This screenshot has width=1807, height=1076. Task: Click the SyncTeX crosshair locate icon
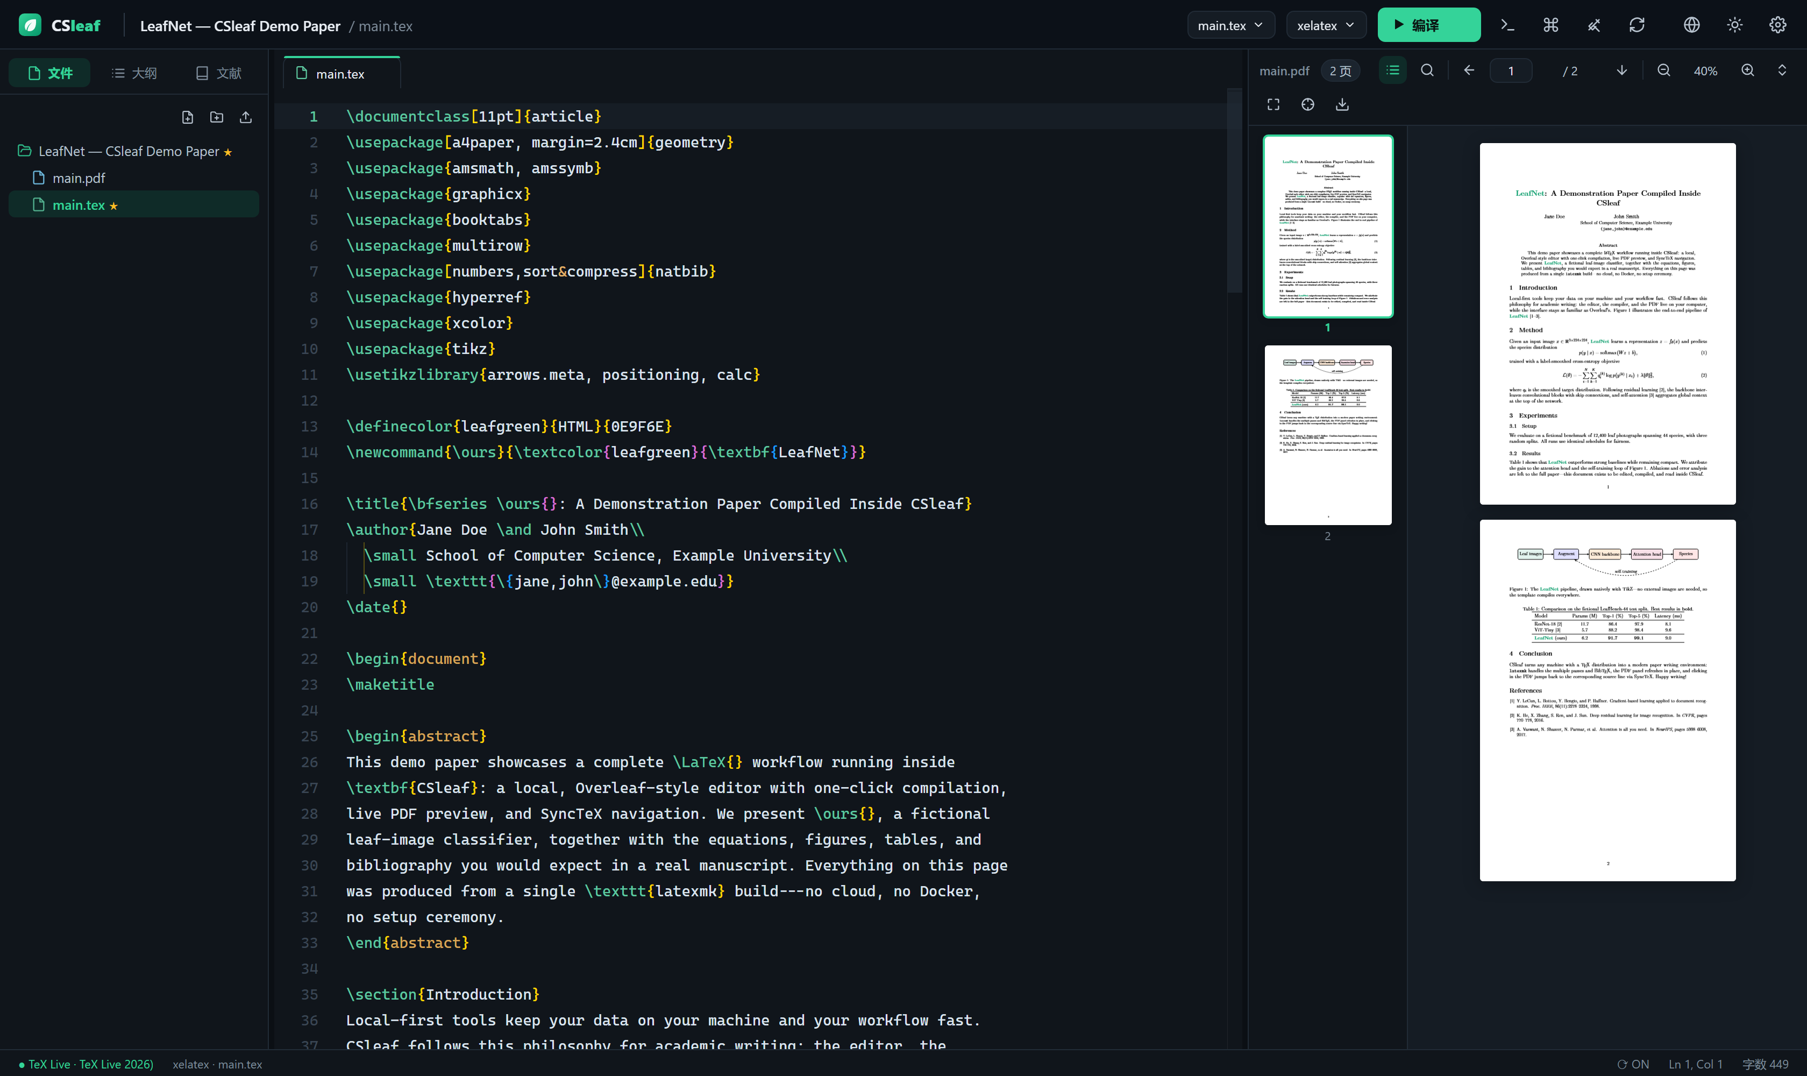(x=1307, y=104)
